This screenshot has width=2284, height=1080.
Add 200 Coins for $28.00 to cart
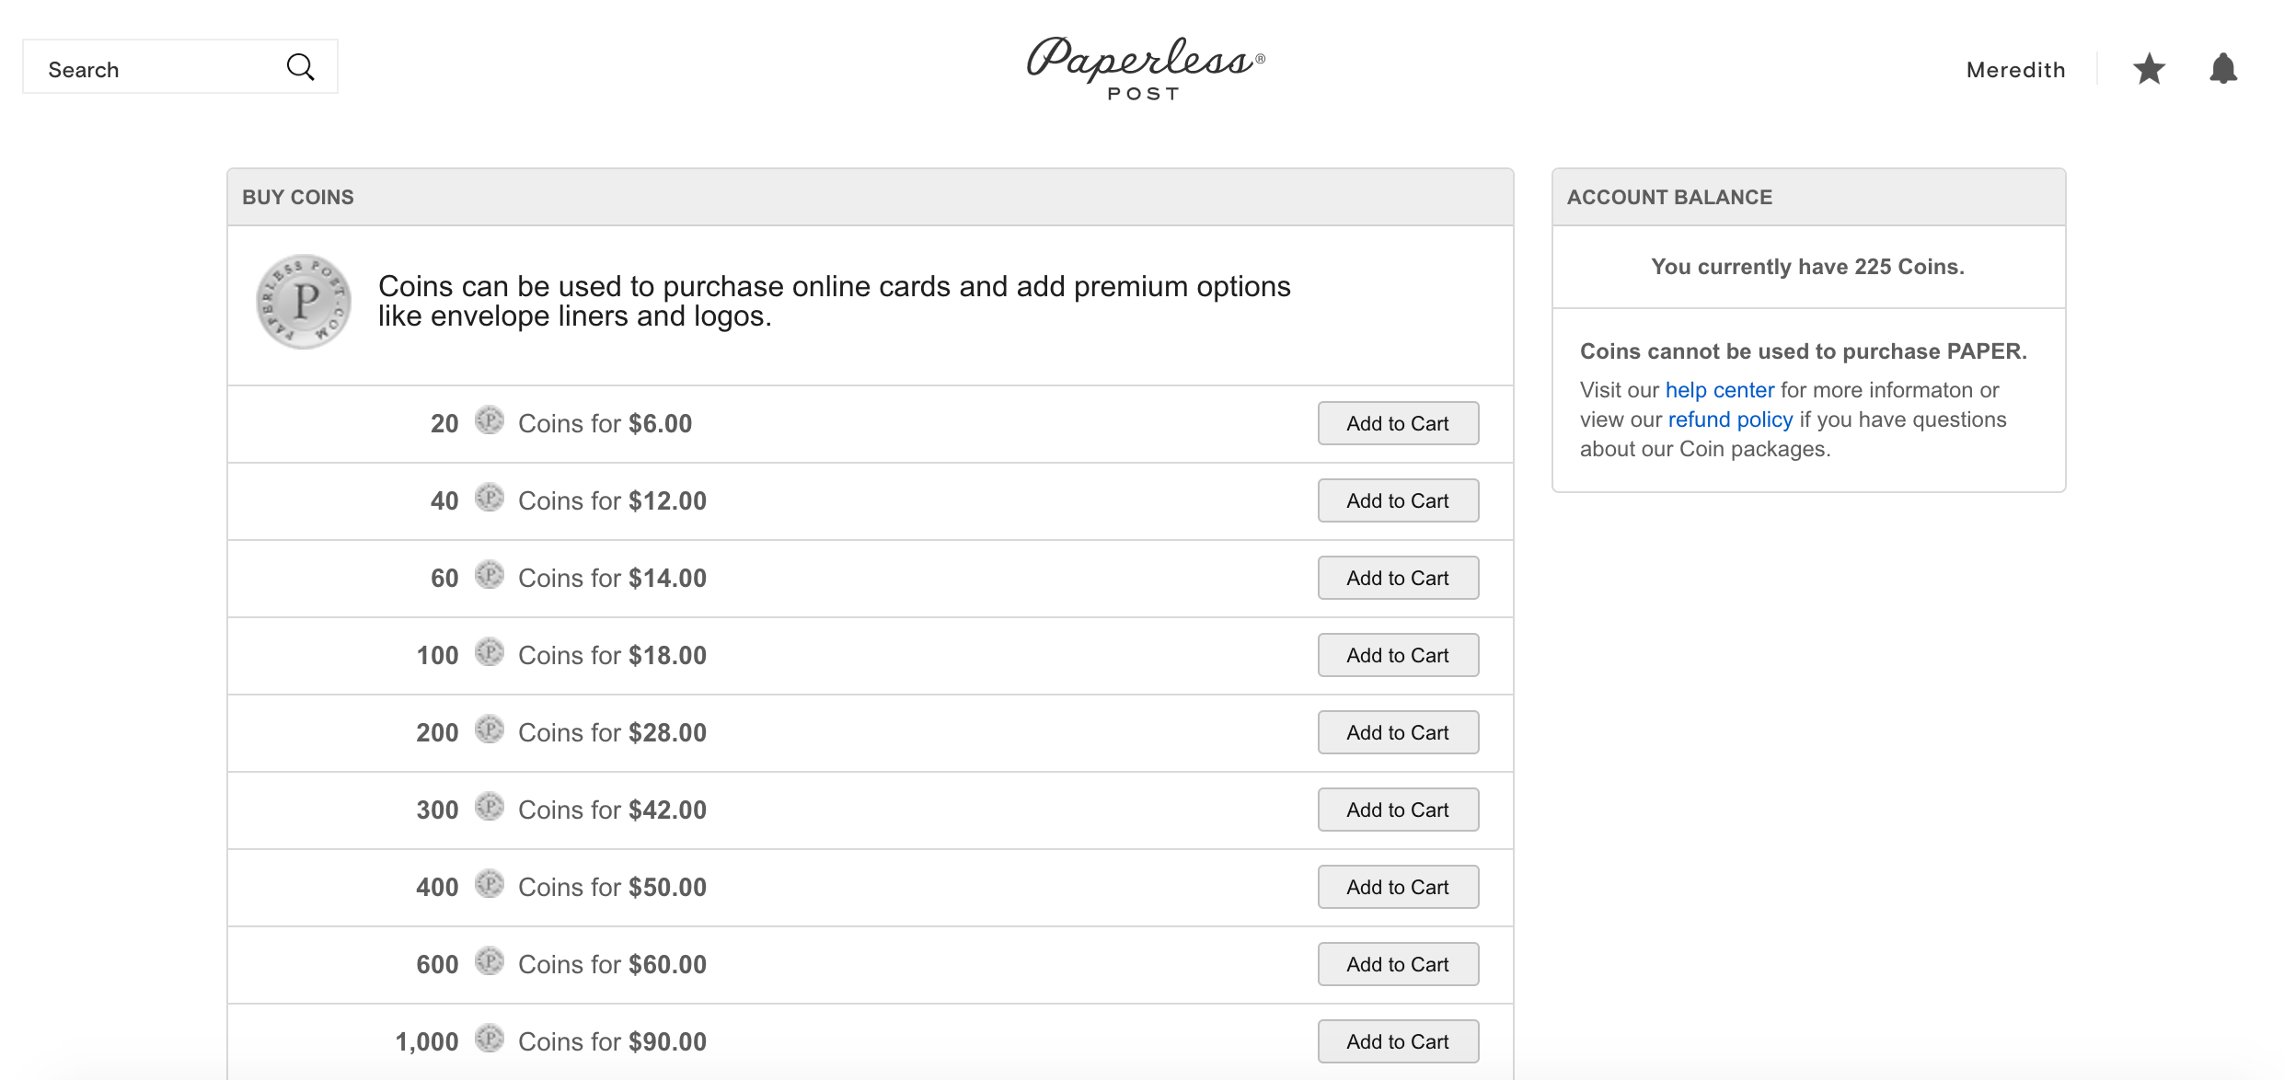tap(1398, 732)
